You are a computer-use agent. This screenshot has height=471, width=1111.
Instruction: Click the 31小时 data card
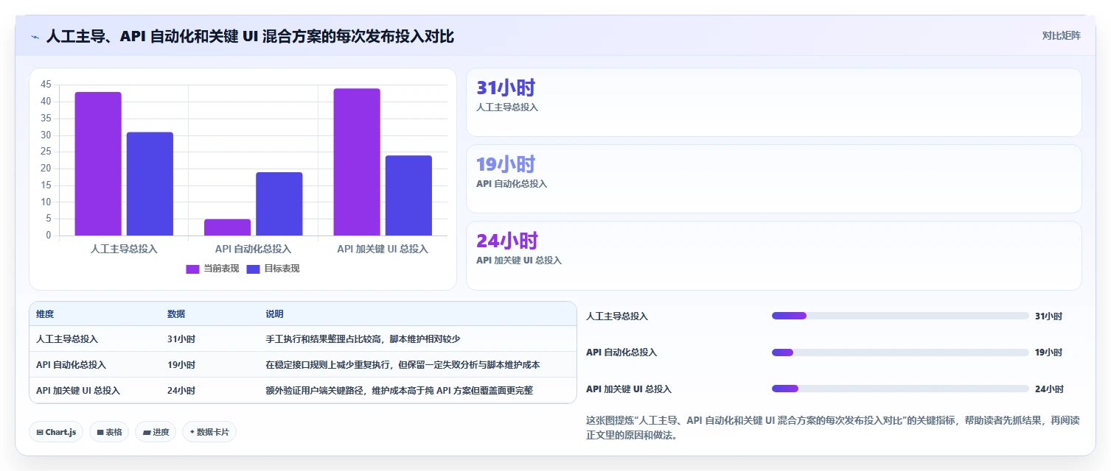774,102
